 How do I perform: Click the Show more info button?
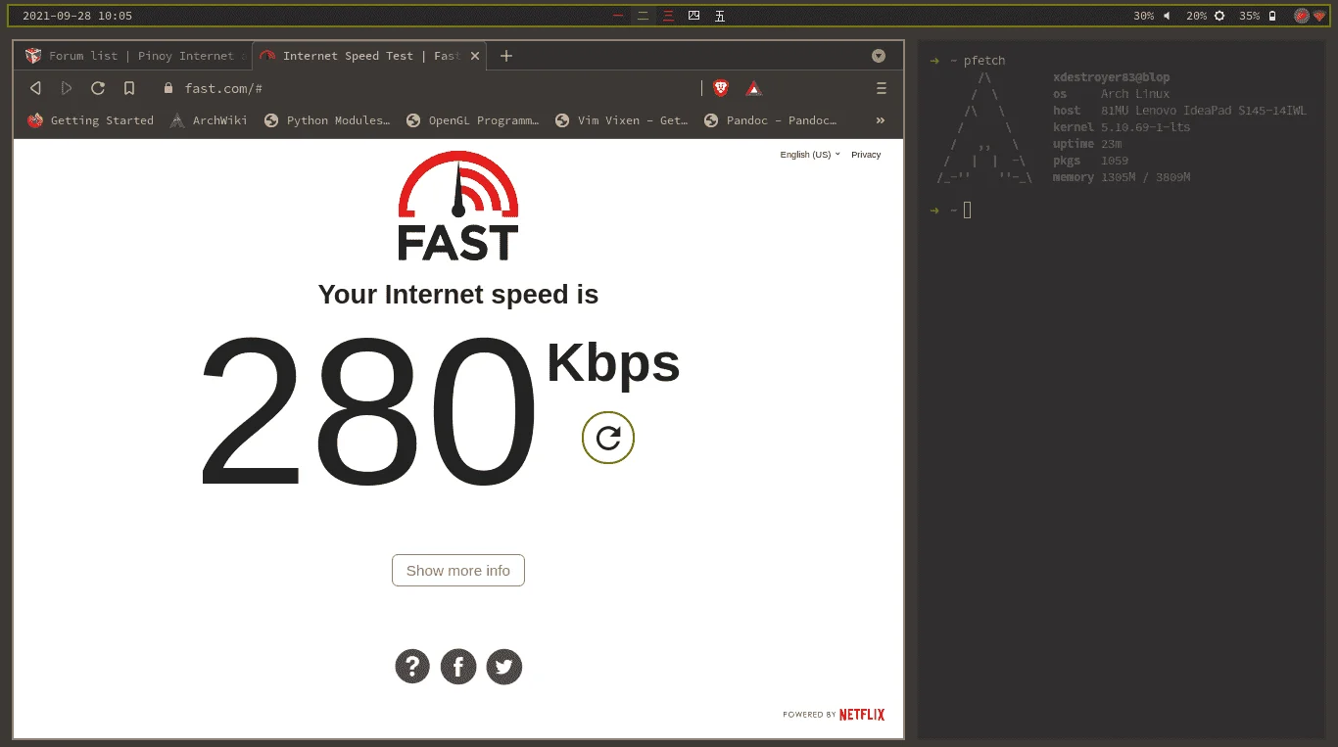pos(458,571)
